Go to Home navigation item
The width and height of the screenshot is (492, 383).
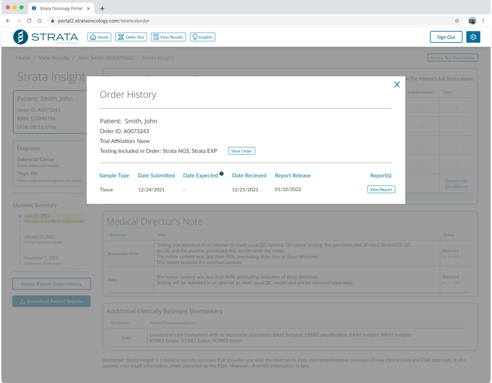99,37
